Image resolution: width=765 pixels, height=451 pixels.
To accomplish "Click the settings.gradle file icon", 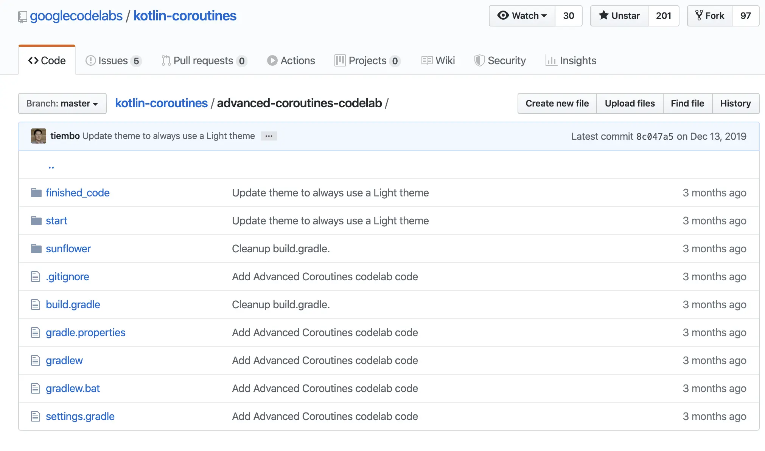I will (x=36, y=417).
